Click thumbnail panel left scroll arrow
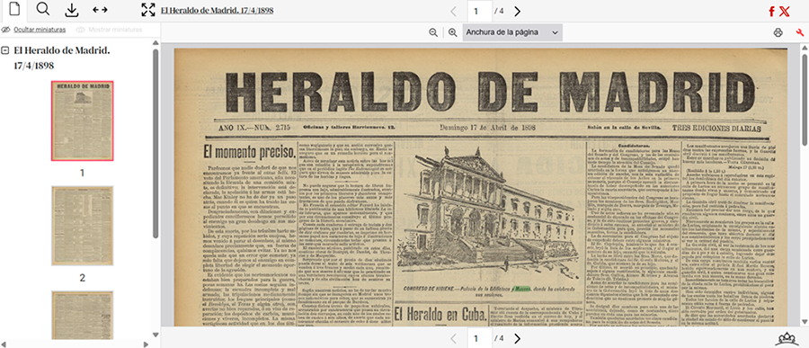The height and width of the screenshot is (348, 809). pyautogui.click(x=3, y=344)
